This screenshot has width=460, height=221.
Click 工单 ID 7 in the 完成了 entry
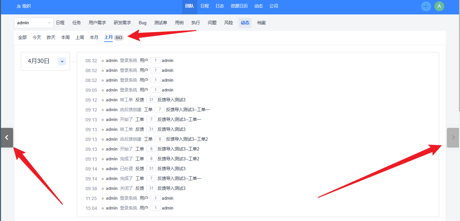coord(151,179)
